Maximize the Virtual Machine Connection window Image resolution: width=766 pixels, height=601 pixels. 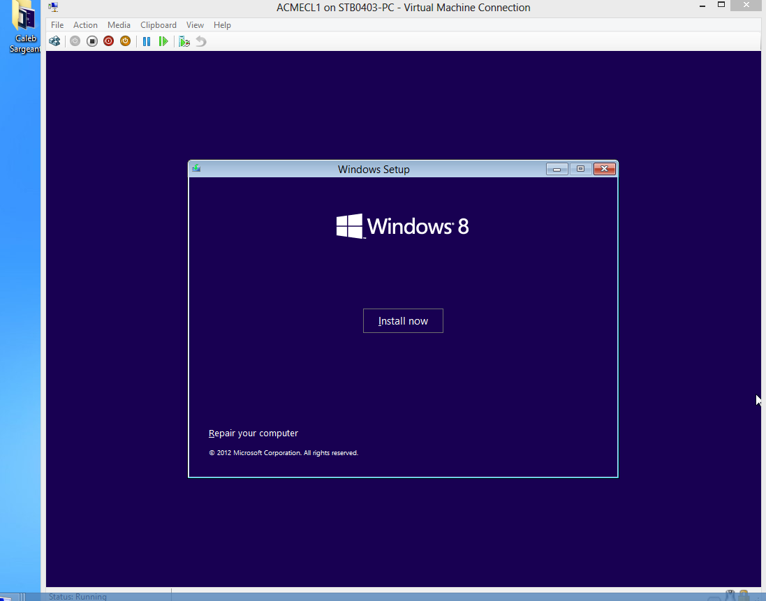point(721,5)
